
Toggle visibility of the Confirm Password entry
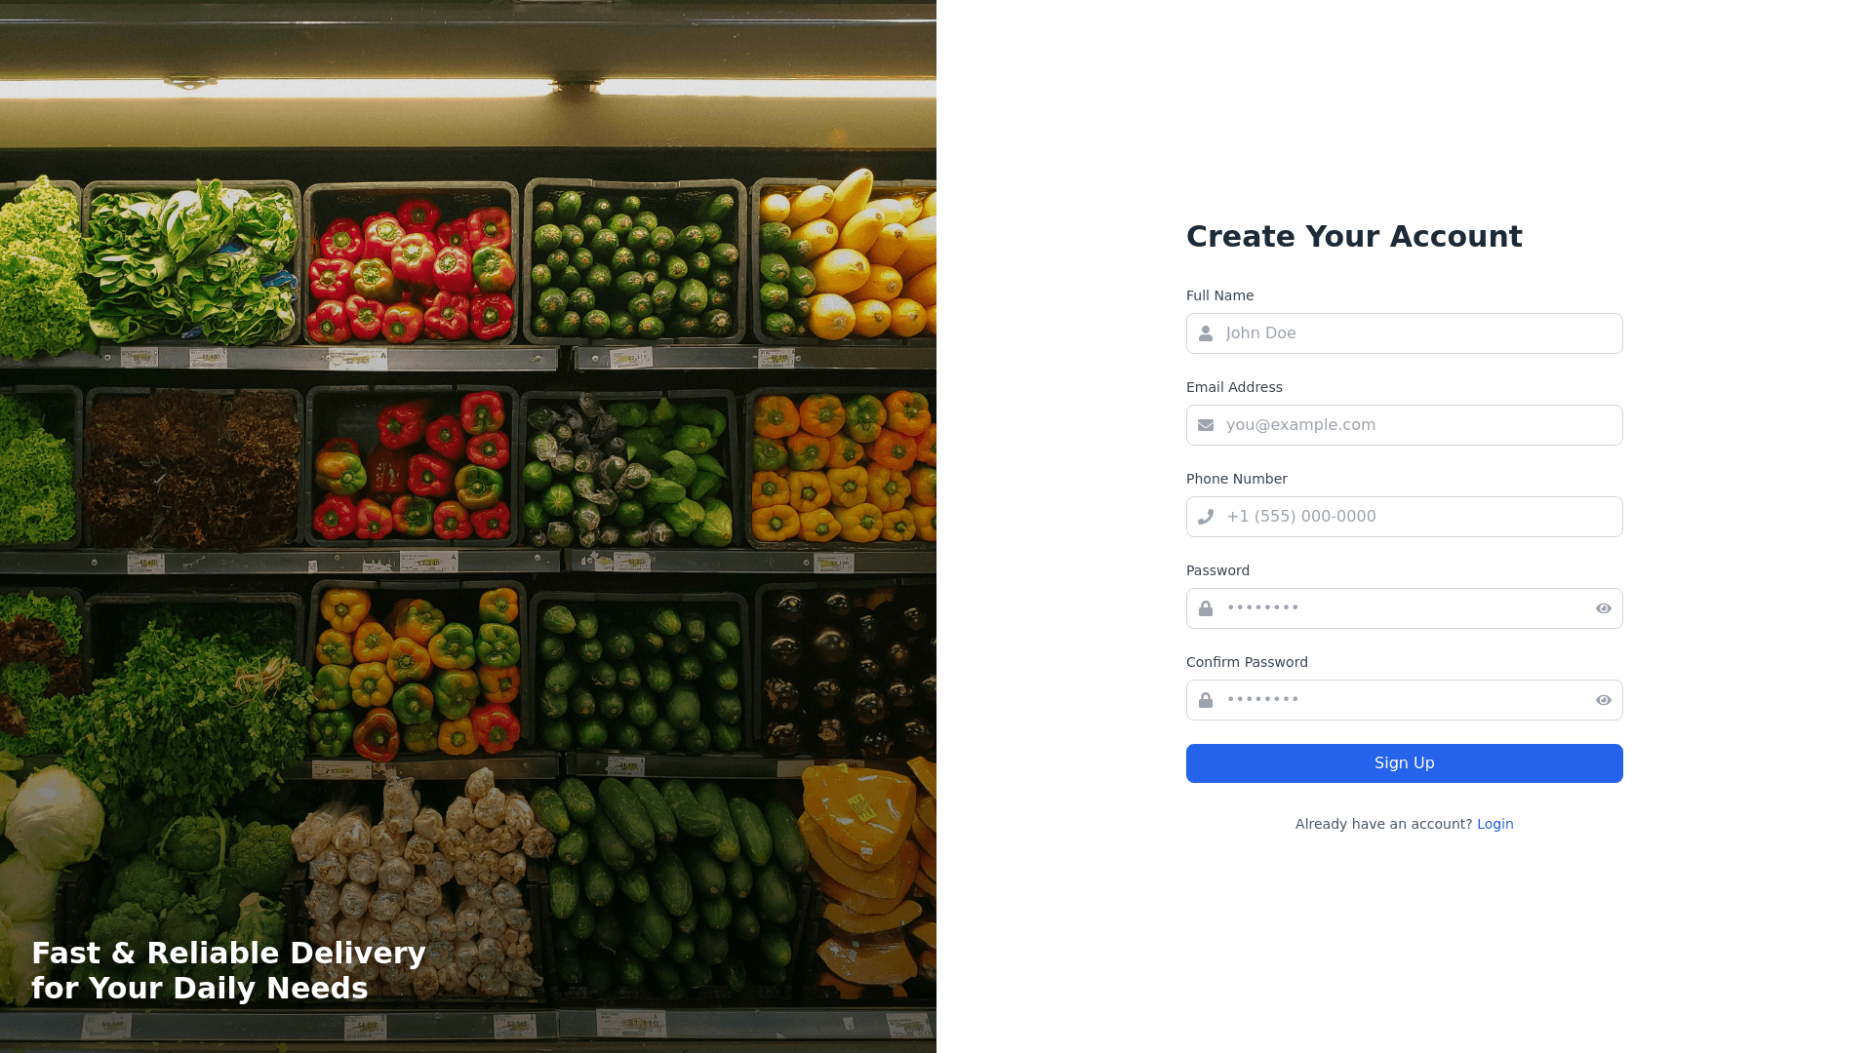click(x=1604, y=700)
